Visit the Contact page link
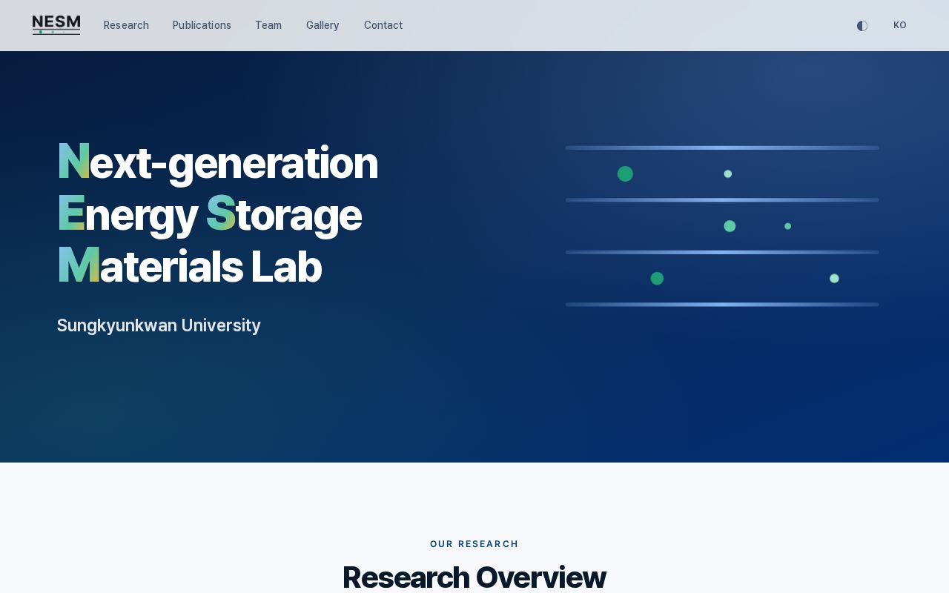This screenshot has width=949, height=593. tap(383, 25)
